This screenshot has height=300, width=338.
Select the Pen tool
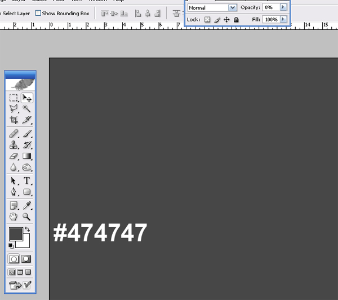tap(14, 192)
